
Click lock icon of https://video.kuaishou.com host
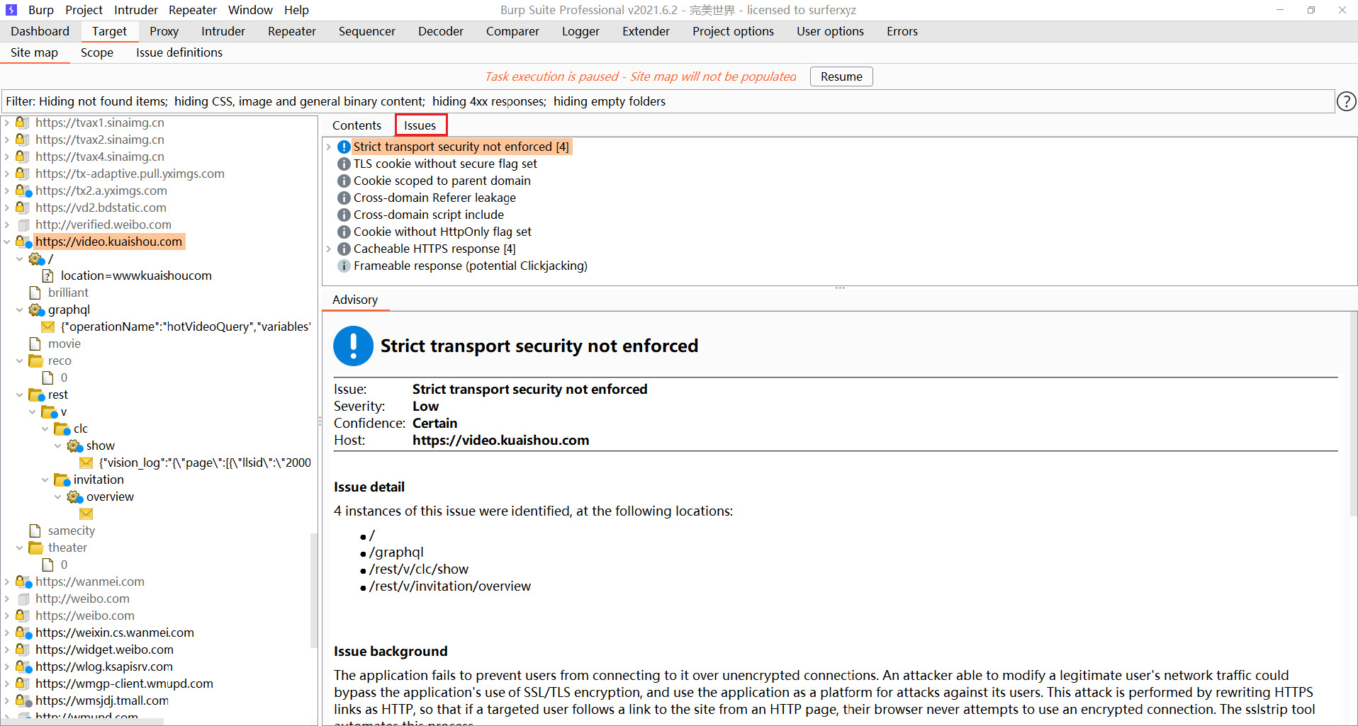(23, 242)
